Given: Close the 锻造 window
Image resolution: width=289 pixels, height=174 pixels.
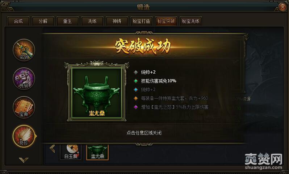Looking at the screenshot, I should (x=282, y=7).
